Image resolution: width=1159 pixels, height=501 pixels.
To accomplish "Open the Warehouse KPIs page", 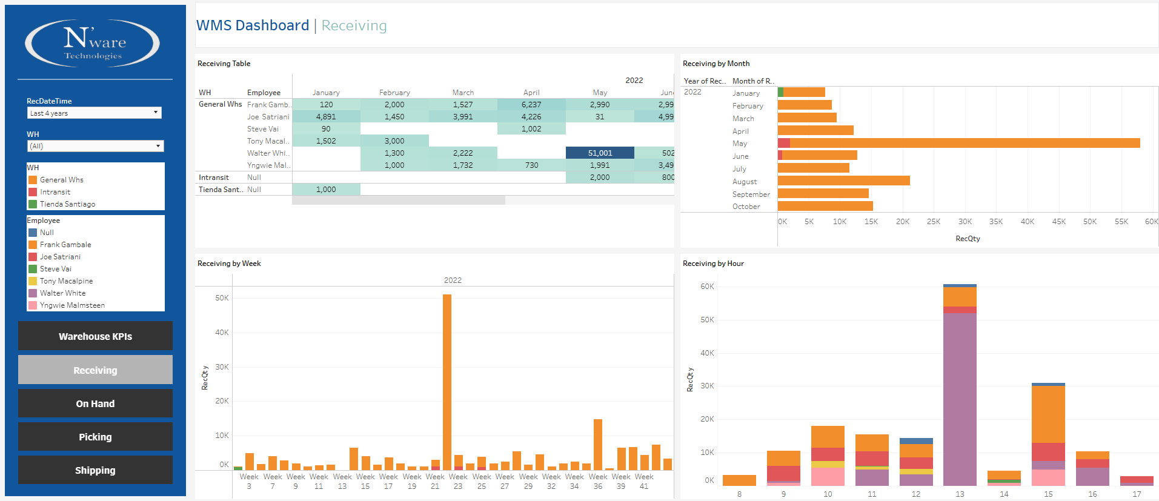I will pos(95,336).
